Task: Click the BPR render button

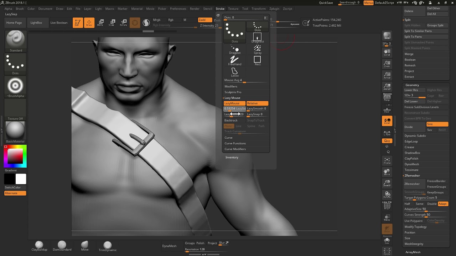Action: point(387,36)
